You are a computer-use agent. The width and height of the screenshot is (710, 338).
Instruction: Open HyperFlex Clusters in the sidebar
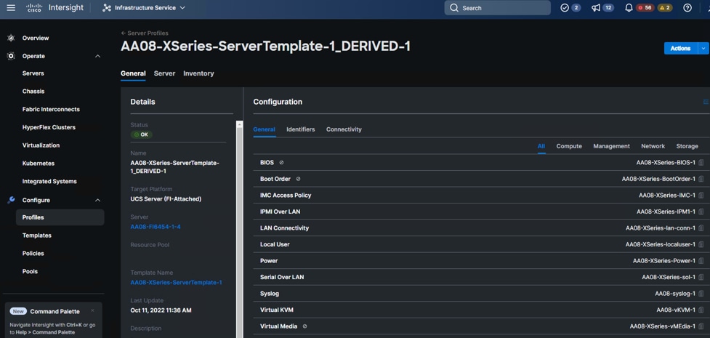(49, 127)
